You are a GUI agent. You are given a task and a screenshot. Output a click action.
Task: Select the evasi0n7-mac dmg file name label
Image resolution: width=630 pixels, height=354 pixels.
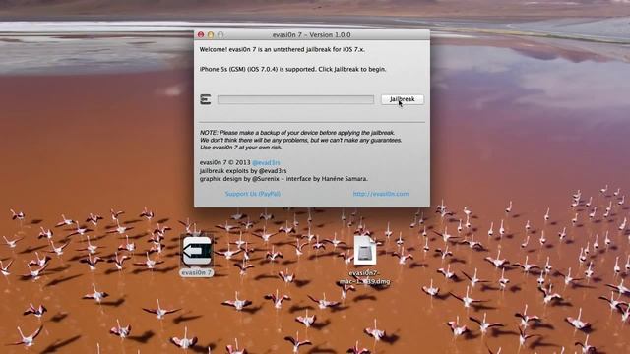(365, 277)
